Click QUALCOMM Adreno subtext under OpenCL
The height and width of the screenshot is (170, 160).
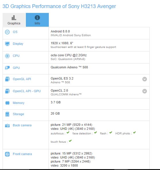(66, 94)
